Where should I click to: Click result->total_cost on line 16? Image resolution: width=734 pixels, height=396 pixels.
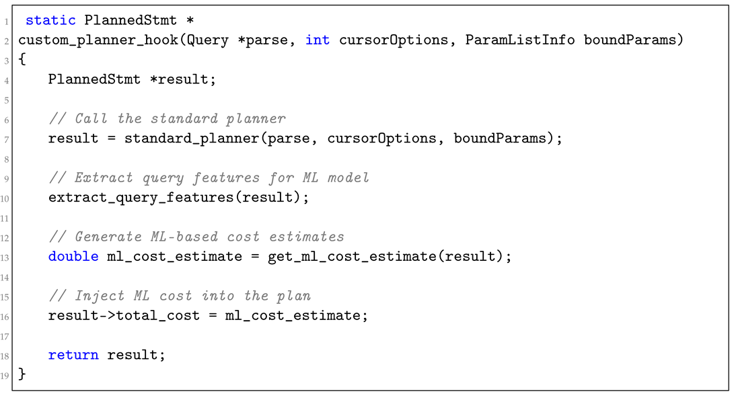tap(124, 315)
